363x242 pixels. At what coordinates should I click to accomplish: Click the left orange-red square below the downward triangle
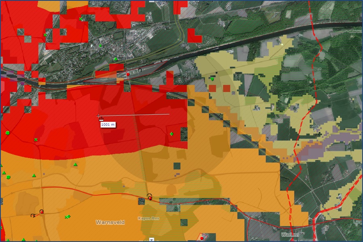(x=212, y=88)
